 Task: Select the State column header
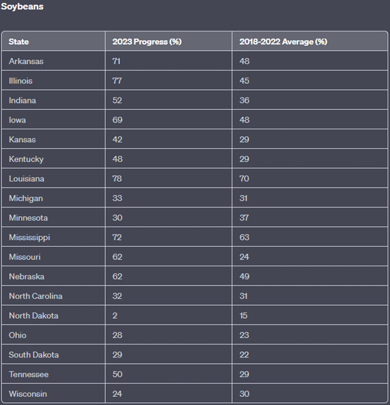[19, 42]
